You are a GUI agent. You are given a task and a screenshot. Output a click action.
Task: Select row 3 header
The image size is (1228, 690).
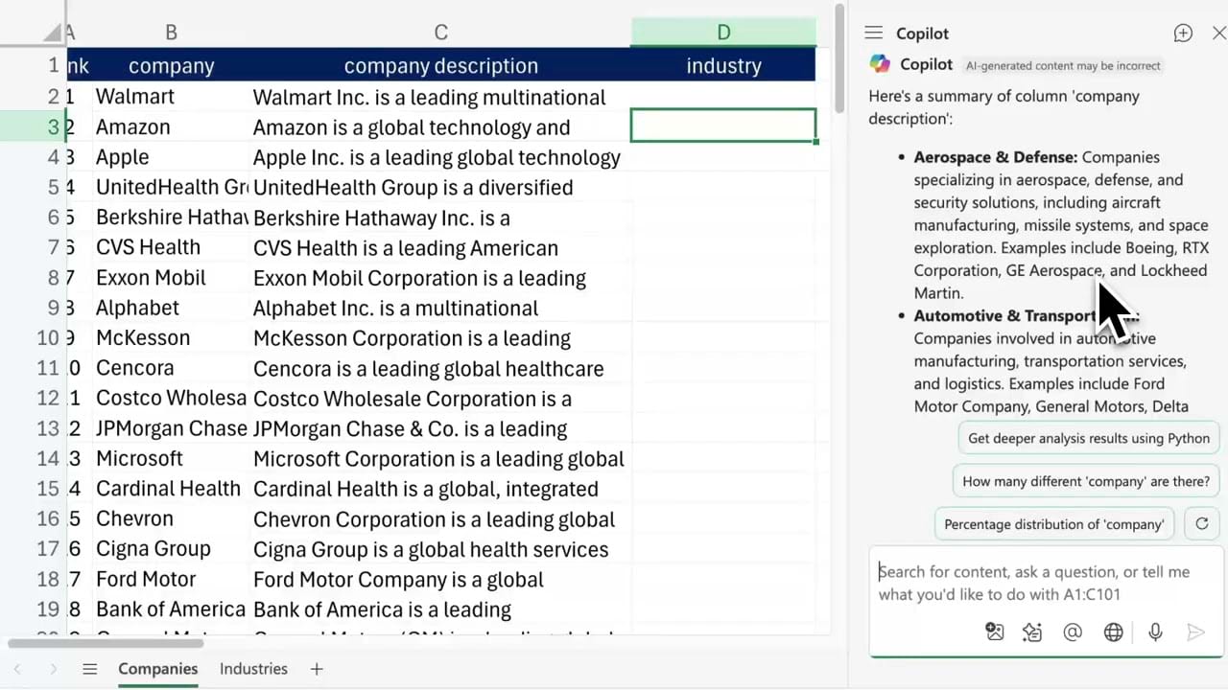point(32,126)
